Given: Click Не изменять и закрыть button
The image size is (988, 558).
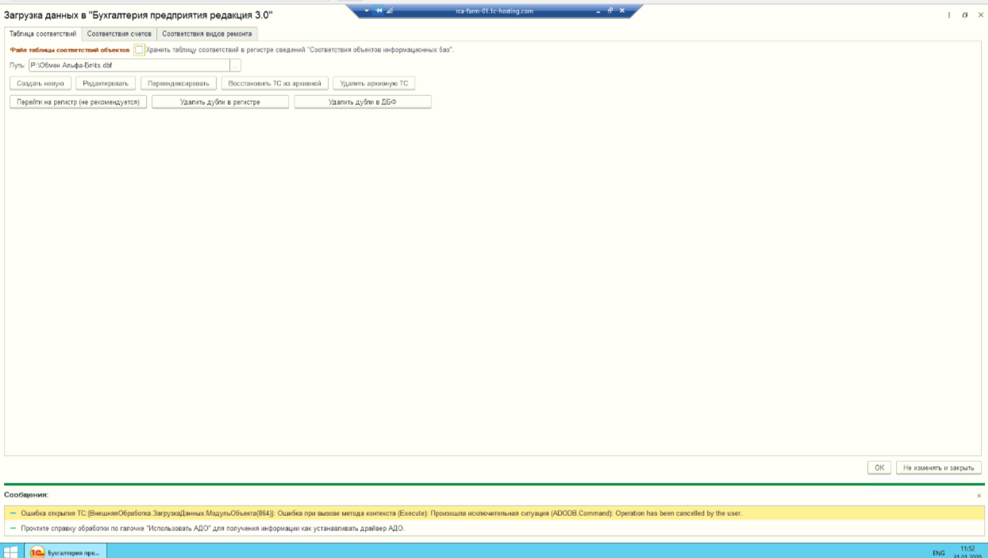Looking at the screenshot, I should [x=939, y=468].
